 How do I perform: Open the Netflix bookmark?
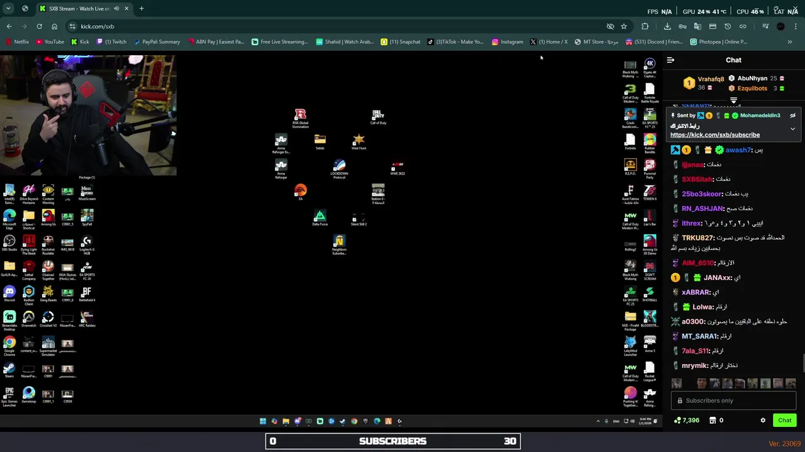[17, 42]
